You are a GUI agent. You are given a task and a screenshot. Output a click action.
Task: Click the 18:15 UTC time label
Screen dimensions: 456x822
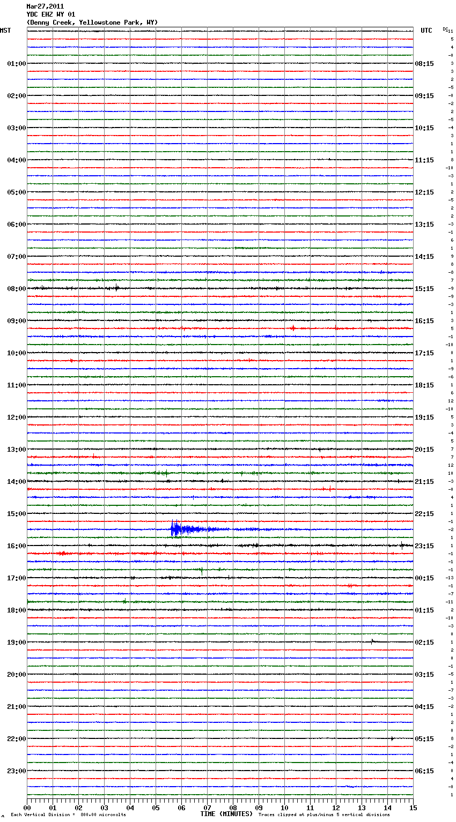[424, 385]
